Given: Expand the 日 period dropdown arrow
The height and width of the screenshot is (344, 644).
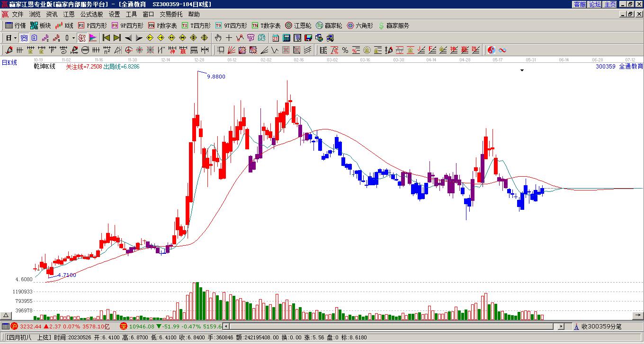Looking at the screenshot, I should pyautogui.click(x=16, y=38).
